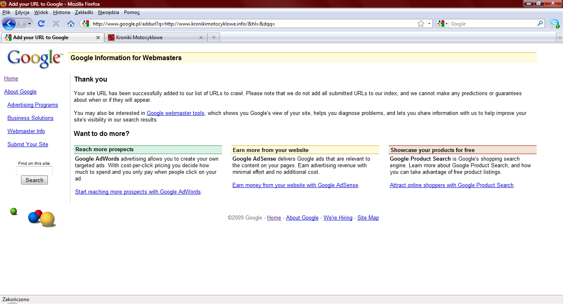Open the list all tabs dropdown
The width and height of the screenshot is (563, 304).
tap(559, 37)
